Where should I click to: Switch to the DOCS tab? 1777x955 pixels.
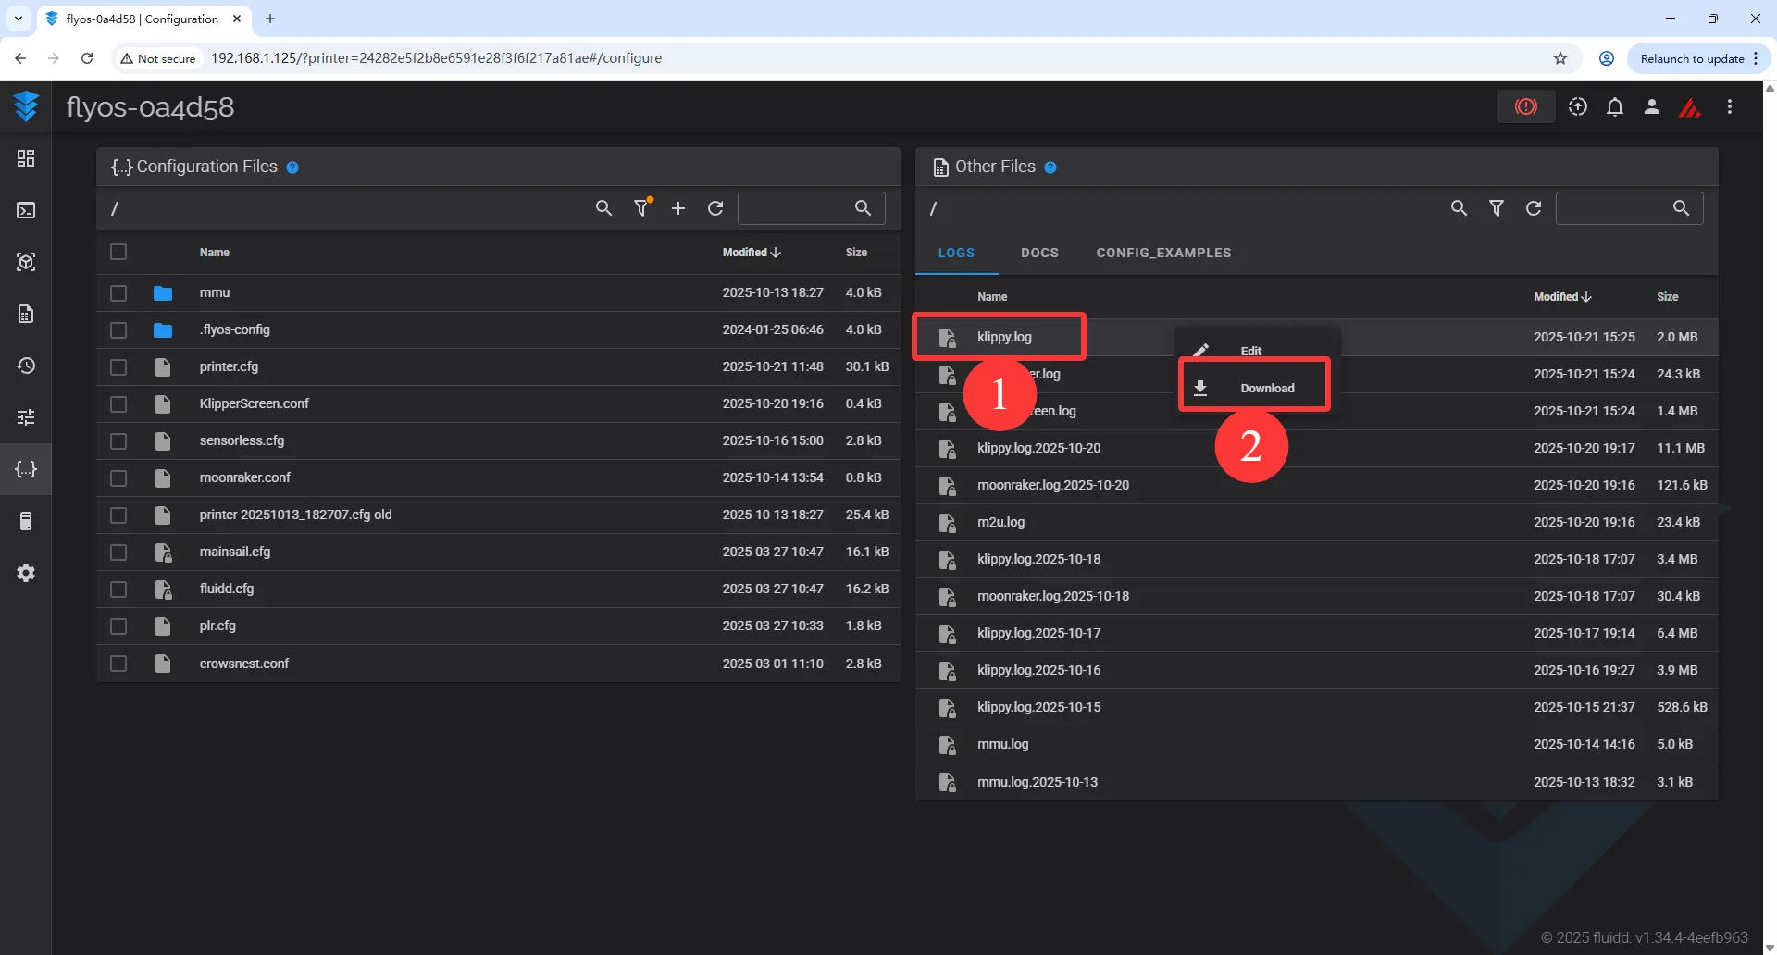[x=1039, y=253]
